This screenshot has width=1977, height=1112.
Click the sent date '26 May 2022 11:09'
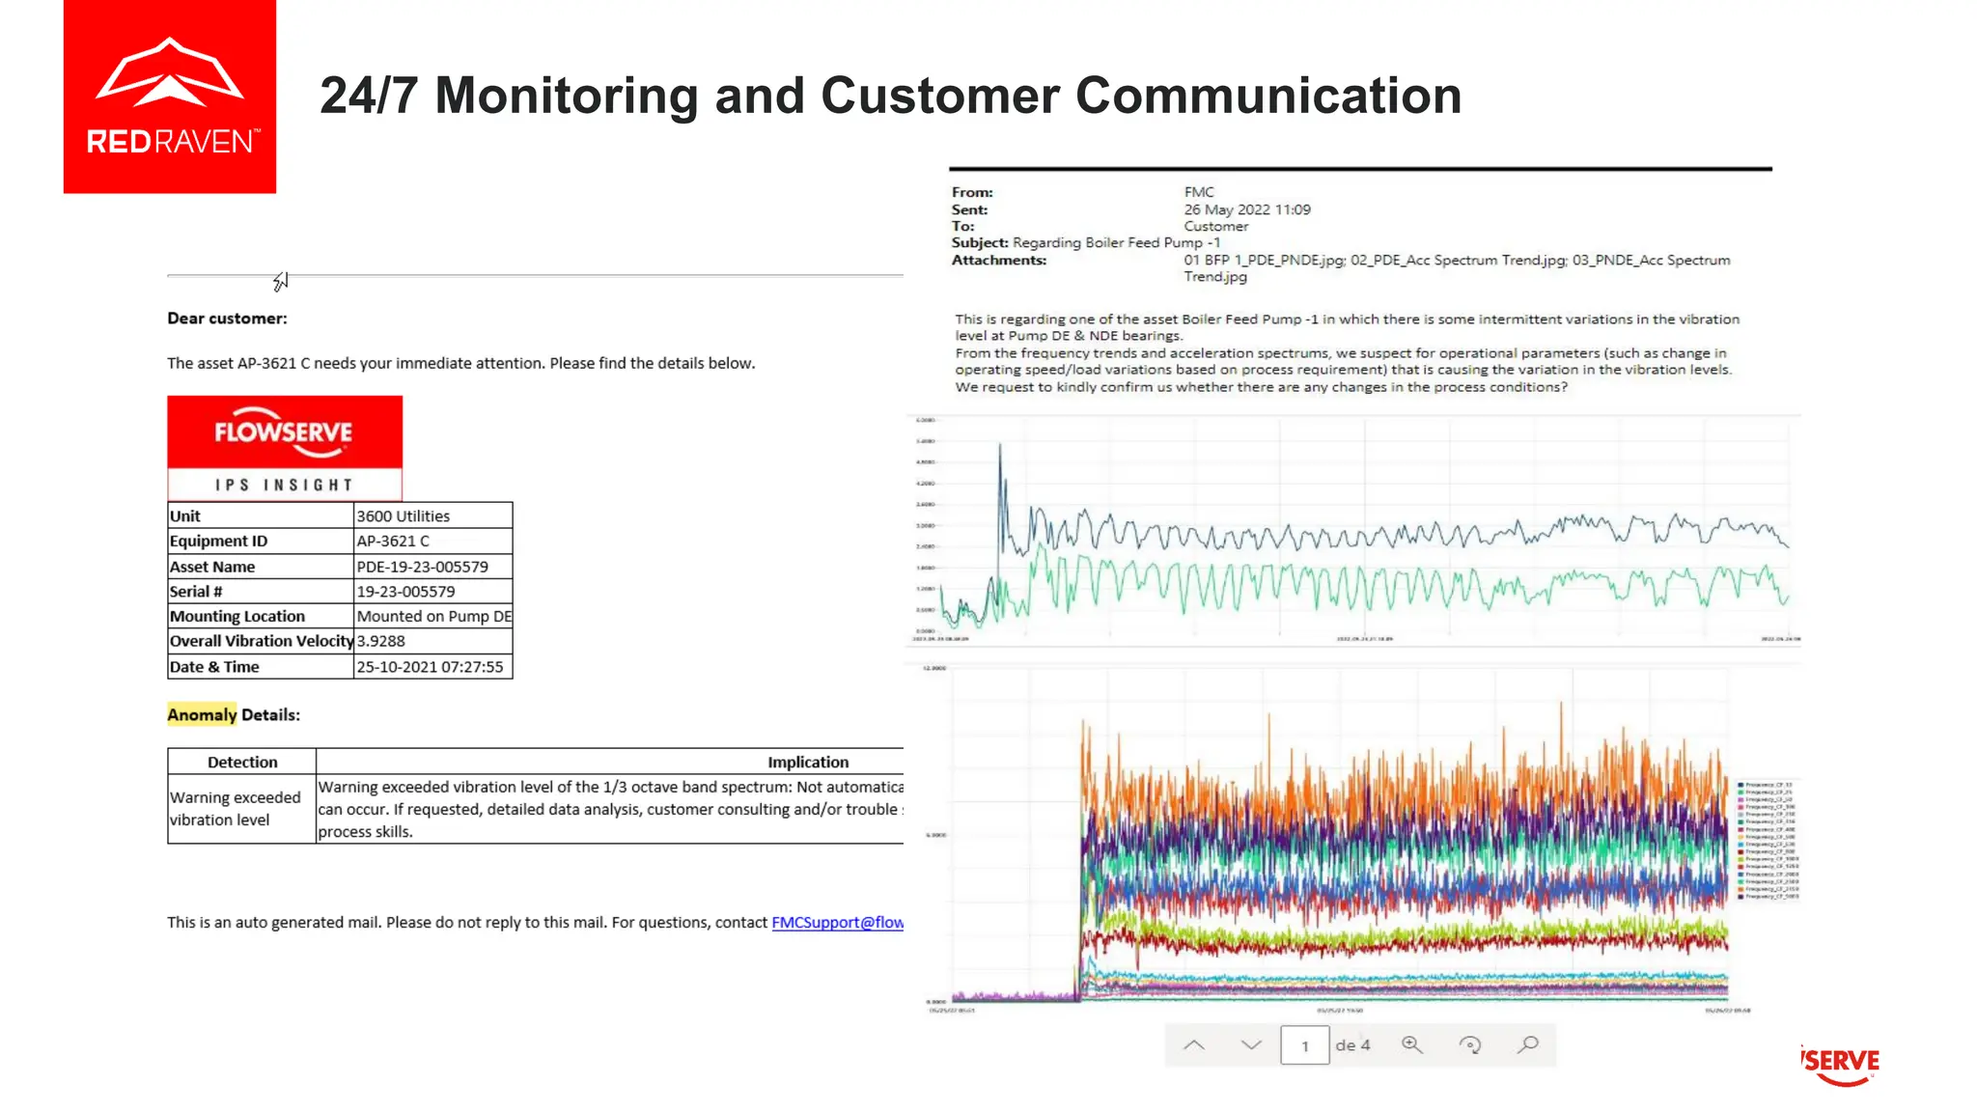coord(1247,209)
